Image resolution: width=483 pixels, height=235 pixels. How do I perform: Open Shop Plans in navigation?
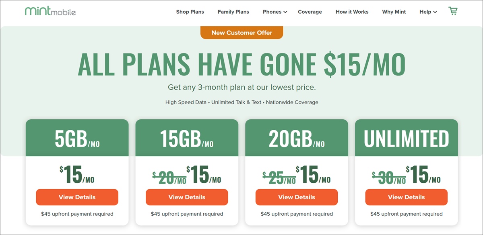coord(190,12)
